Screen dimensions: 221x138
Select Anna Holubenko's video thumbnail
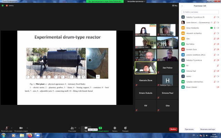tap(145, 68)
